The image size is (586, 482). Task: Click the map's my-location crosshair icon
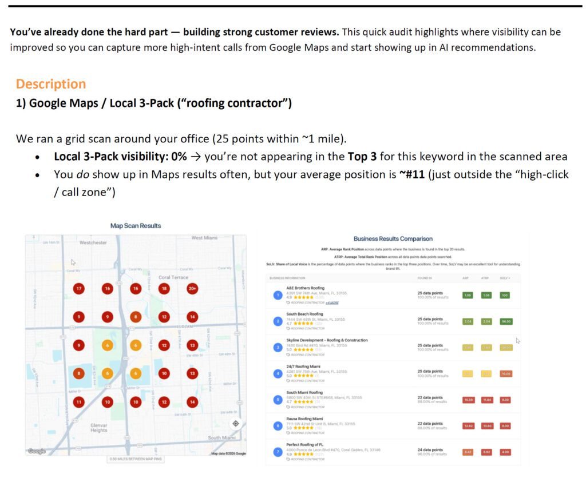[x=235, y=424]
